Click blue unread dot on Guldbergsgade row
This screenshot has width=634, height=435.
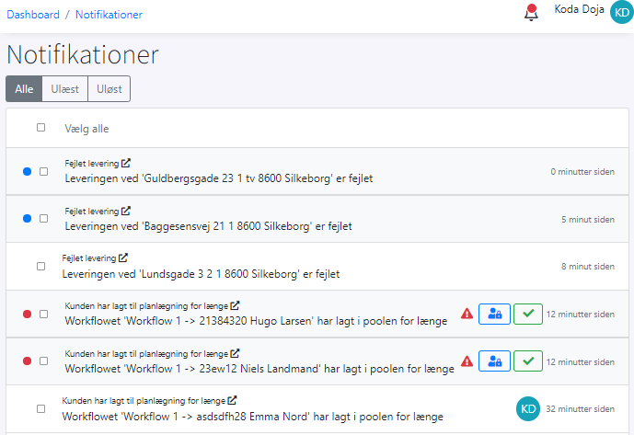tap(27, 172)
